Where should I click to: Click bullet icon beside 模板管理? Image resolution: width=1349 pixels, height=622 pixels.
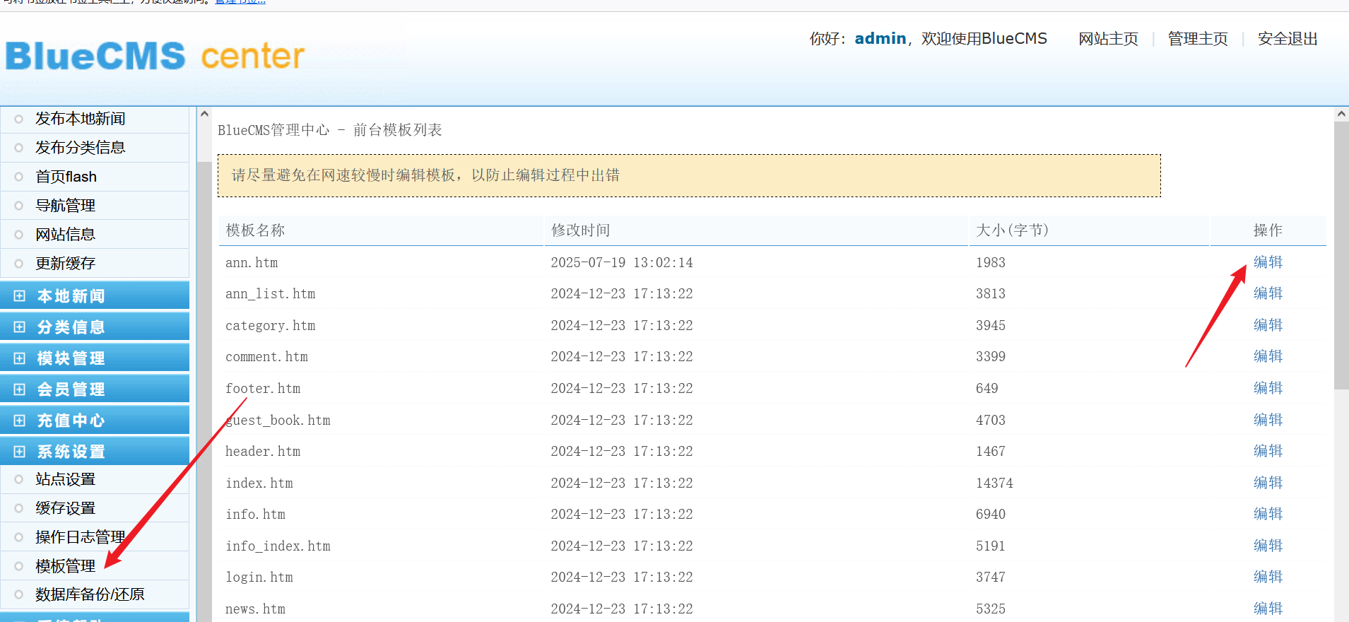pos(19,566)
